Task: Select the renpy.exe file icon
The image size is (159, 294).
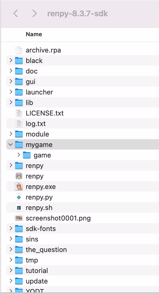Action: 19,187
